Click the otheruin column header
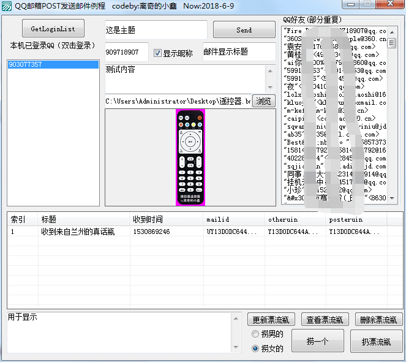 click(x=295, y=219)
